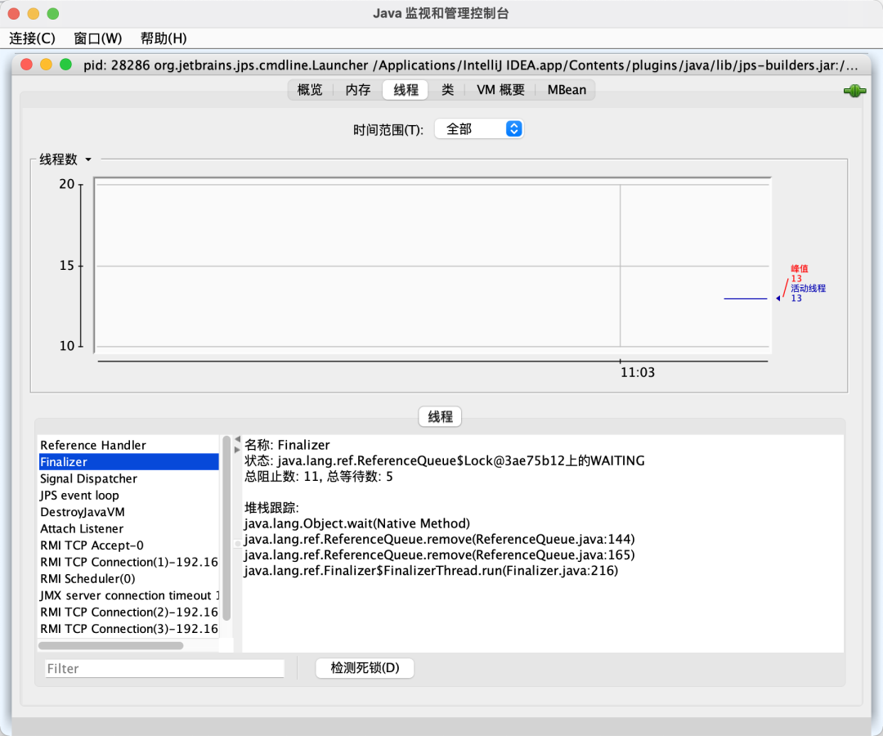This screenshot has width=883, height=736.
Task: Open the VM 概要 tab
Action: (x=500, y=90)
